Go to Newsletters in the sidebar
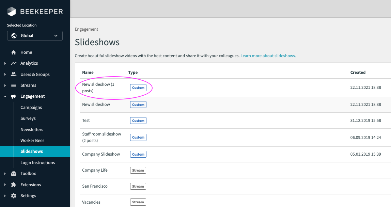Image resolution: width=391 pixels, height=207 pixels. coord(32,130)
